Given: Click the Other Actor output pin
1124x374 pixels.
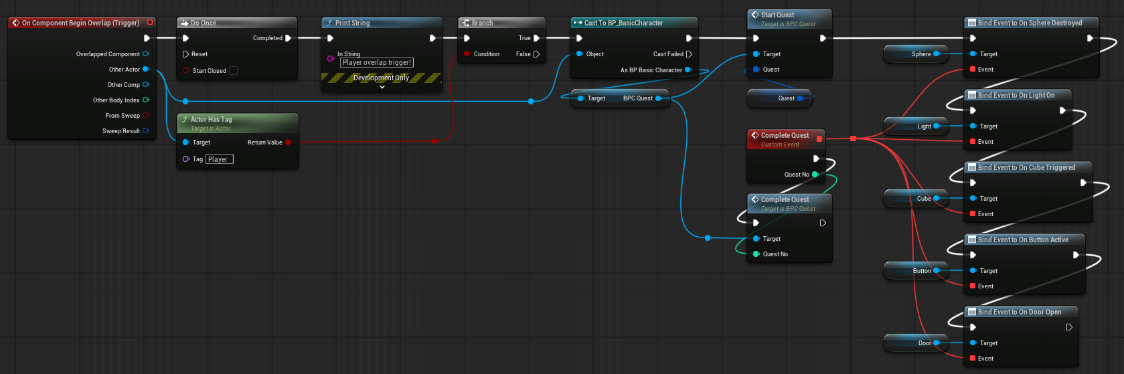Looking at the screenshot, I should (146, 69).
